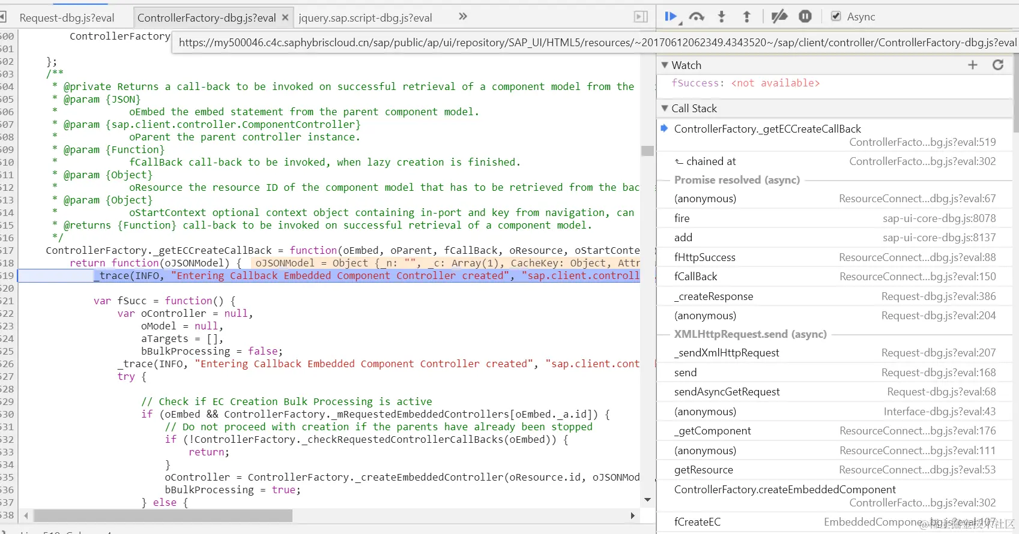
Task: Jump to _sendXmlHttpRequest stack frame
Action: click(x=835, y=353)
